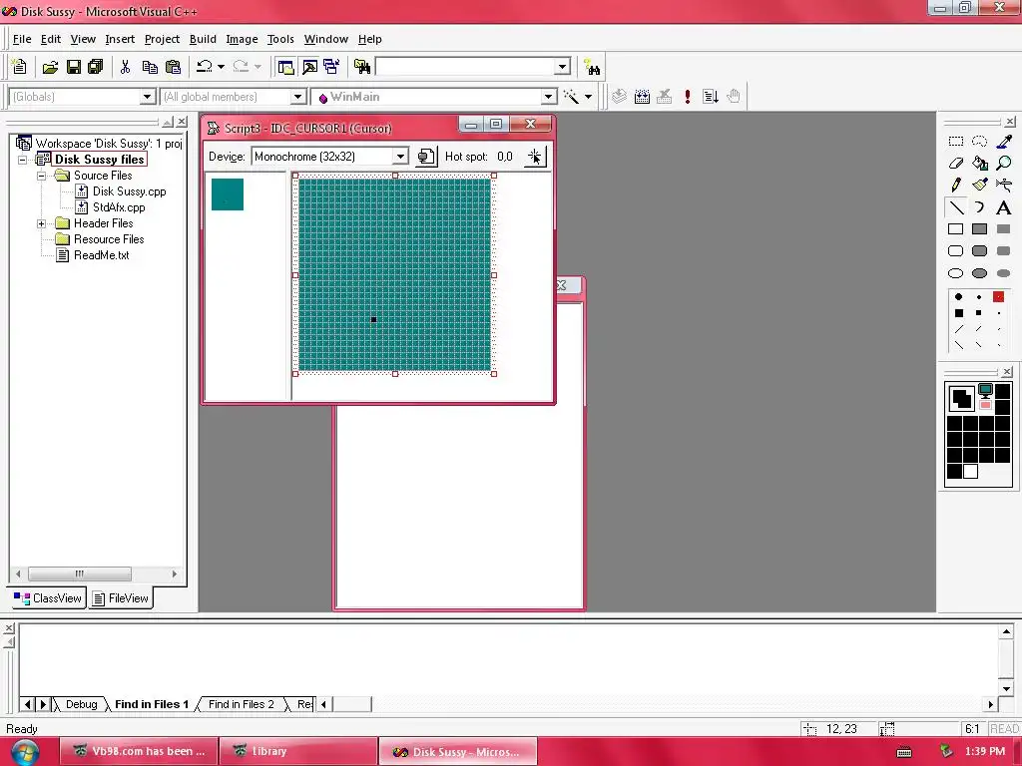Select the Magnify tool
This screenshot has height=766, width=1022.
[x=1004, y=163]
